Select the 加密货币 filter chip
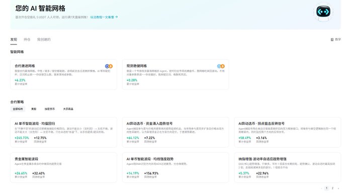 pos(49,109)
